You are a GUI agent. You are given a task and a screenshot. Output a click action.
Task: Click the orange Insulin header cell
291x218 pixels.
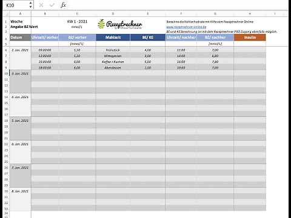tap(250, 38)
